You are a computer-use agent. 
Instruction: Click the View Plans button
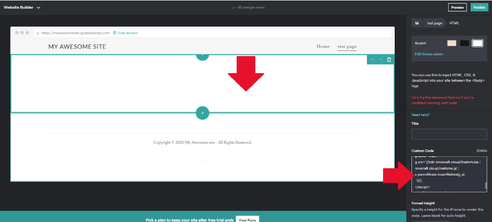pos(247,220)
